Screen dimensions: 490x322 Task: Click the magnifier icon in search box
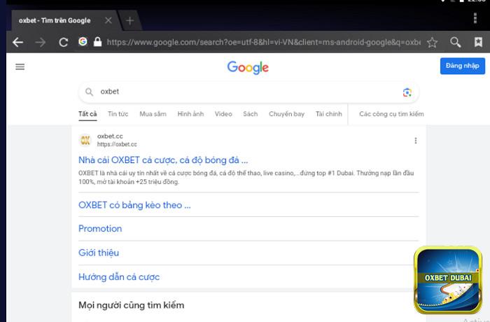[x=90, y=92]
